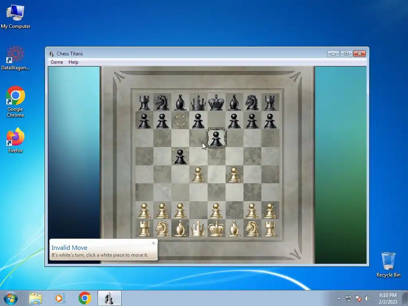Image resolution: width=408 pixels, height=306 pixels.
Task: Open the Firefox desktop shortcut
Action: pyautogui.click(x=16, y=140)
